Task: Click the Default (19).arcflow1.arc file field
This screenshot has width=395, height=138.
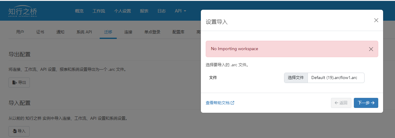Action: [x=336, y=78]
